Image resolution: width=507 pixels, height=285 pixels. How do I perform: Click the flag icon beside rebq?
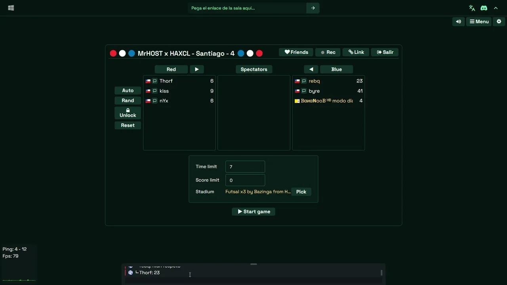coord(297,81)
